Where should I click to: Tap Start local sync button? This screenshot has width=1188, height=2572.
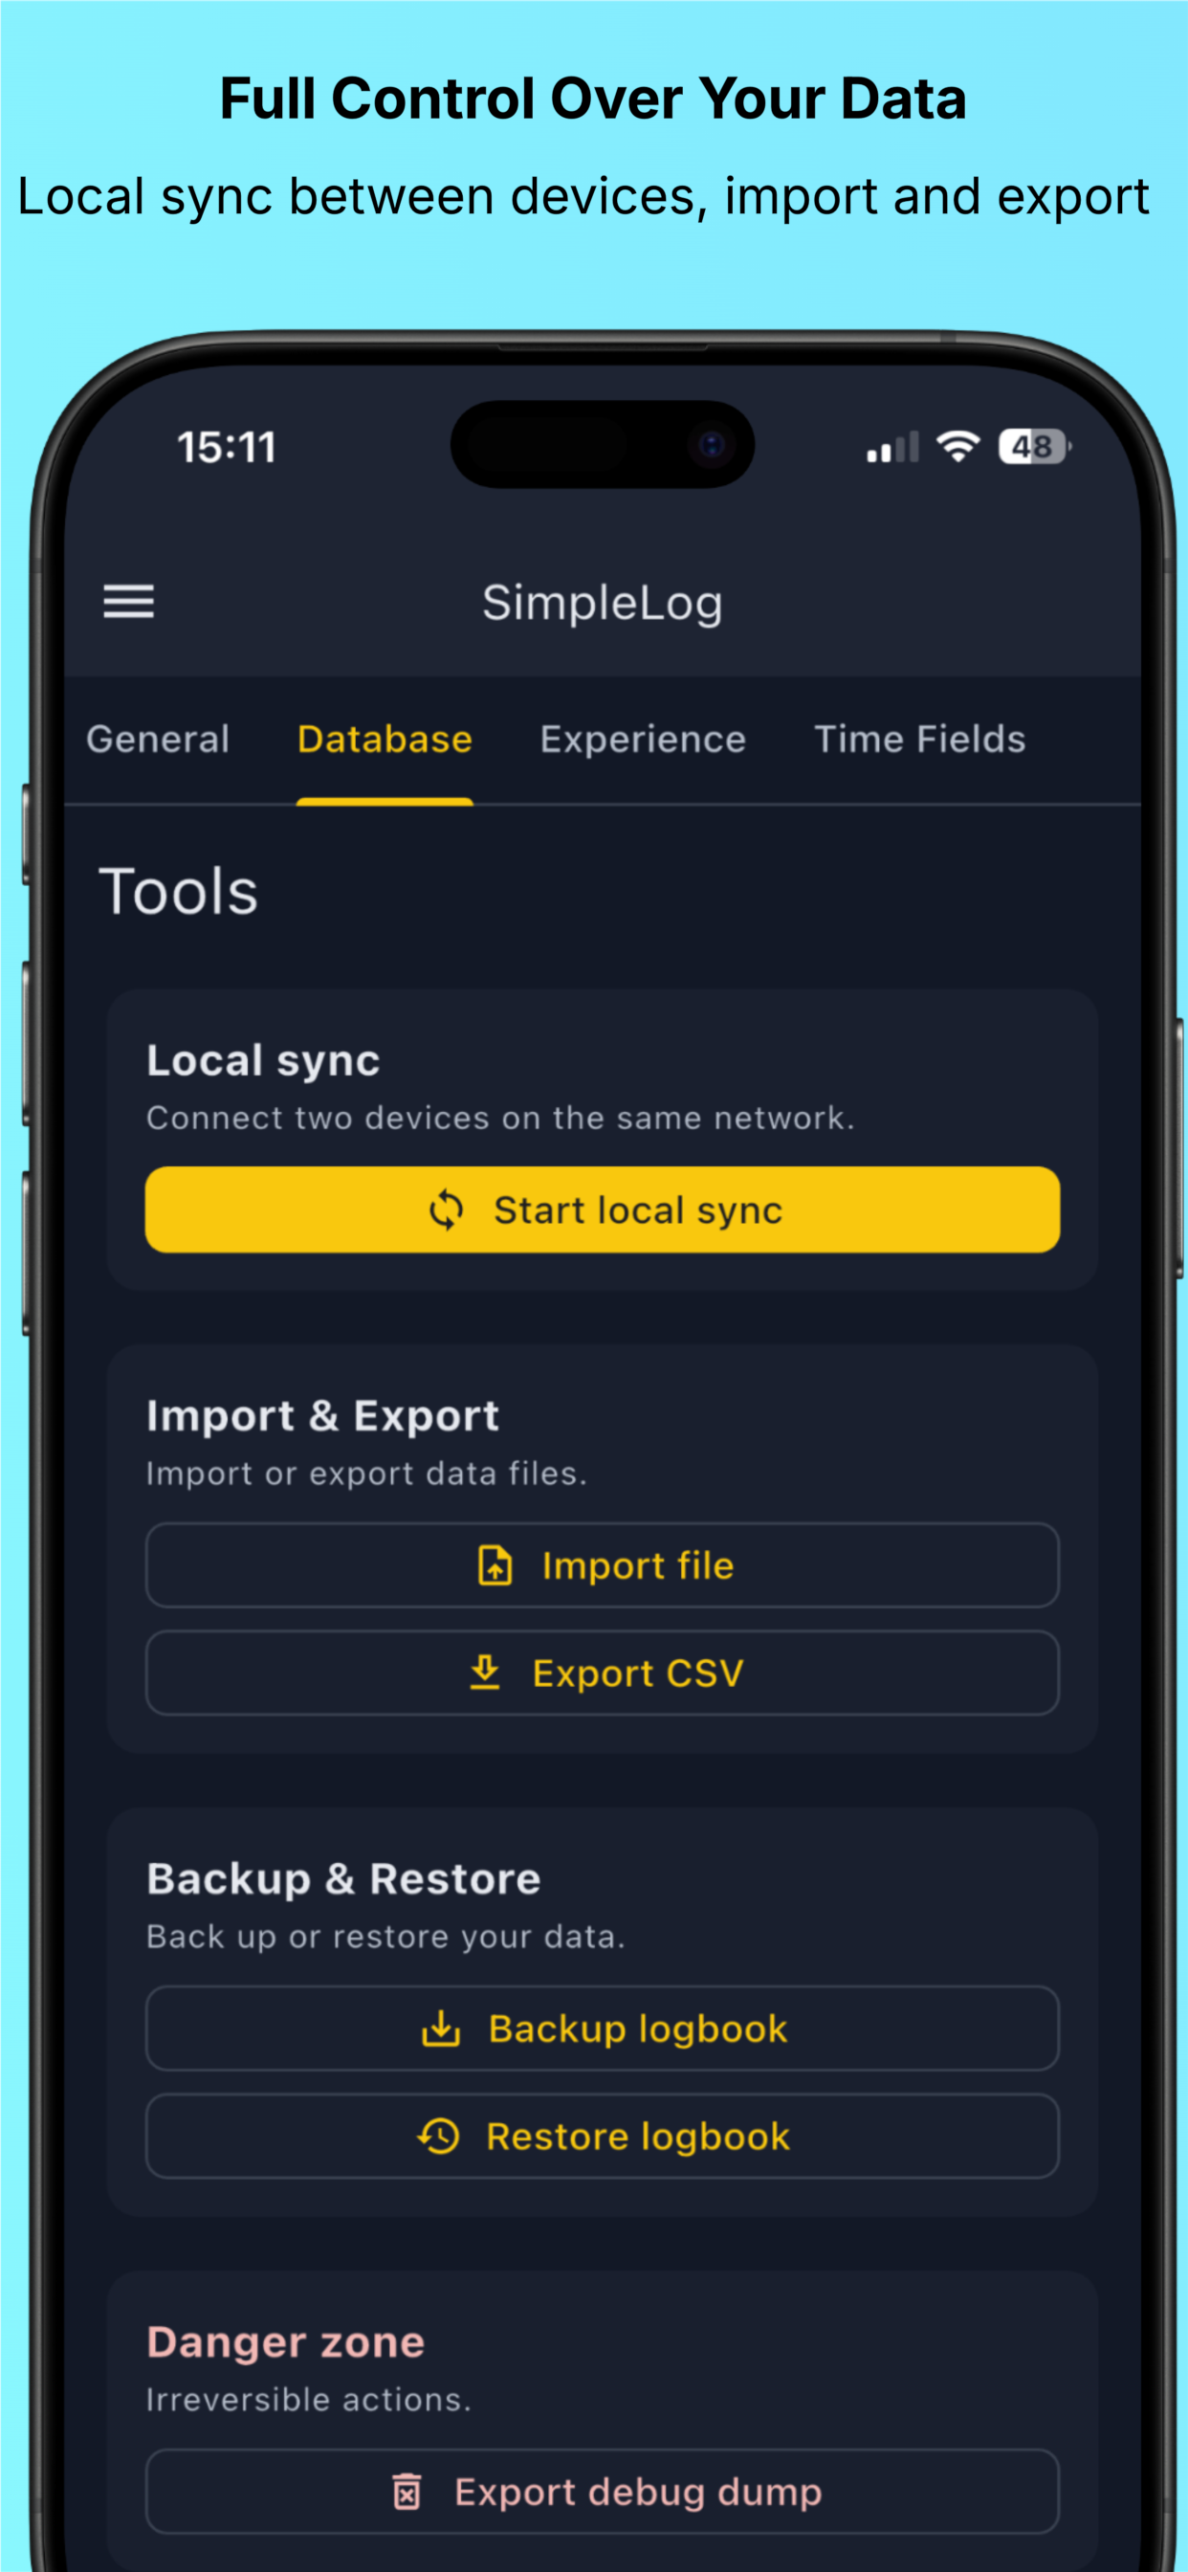pos(602,1209)
